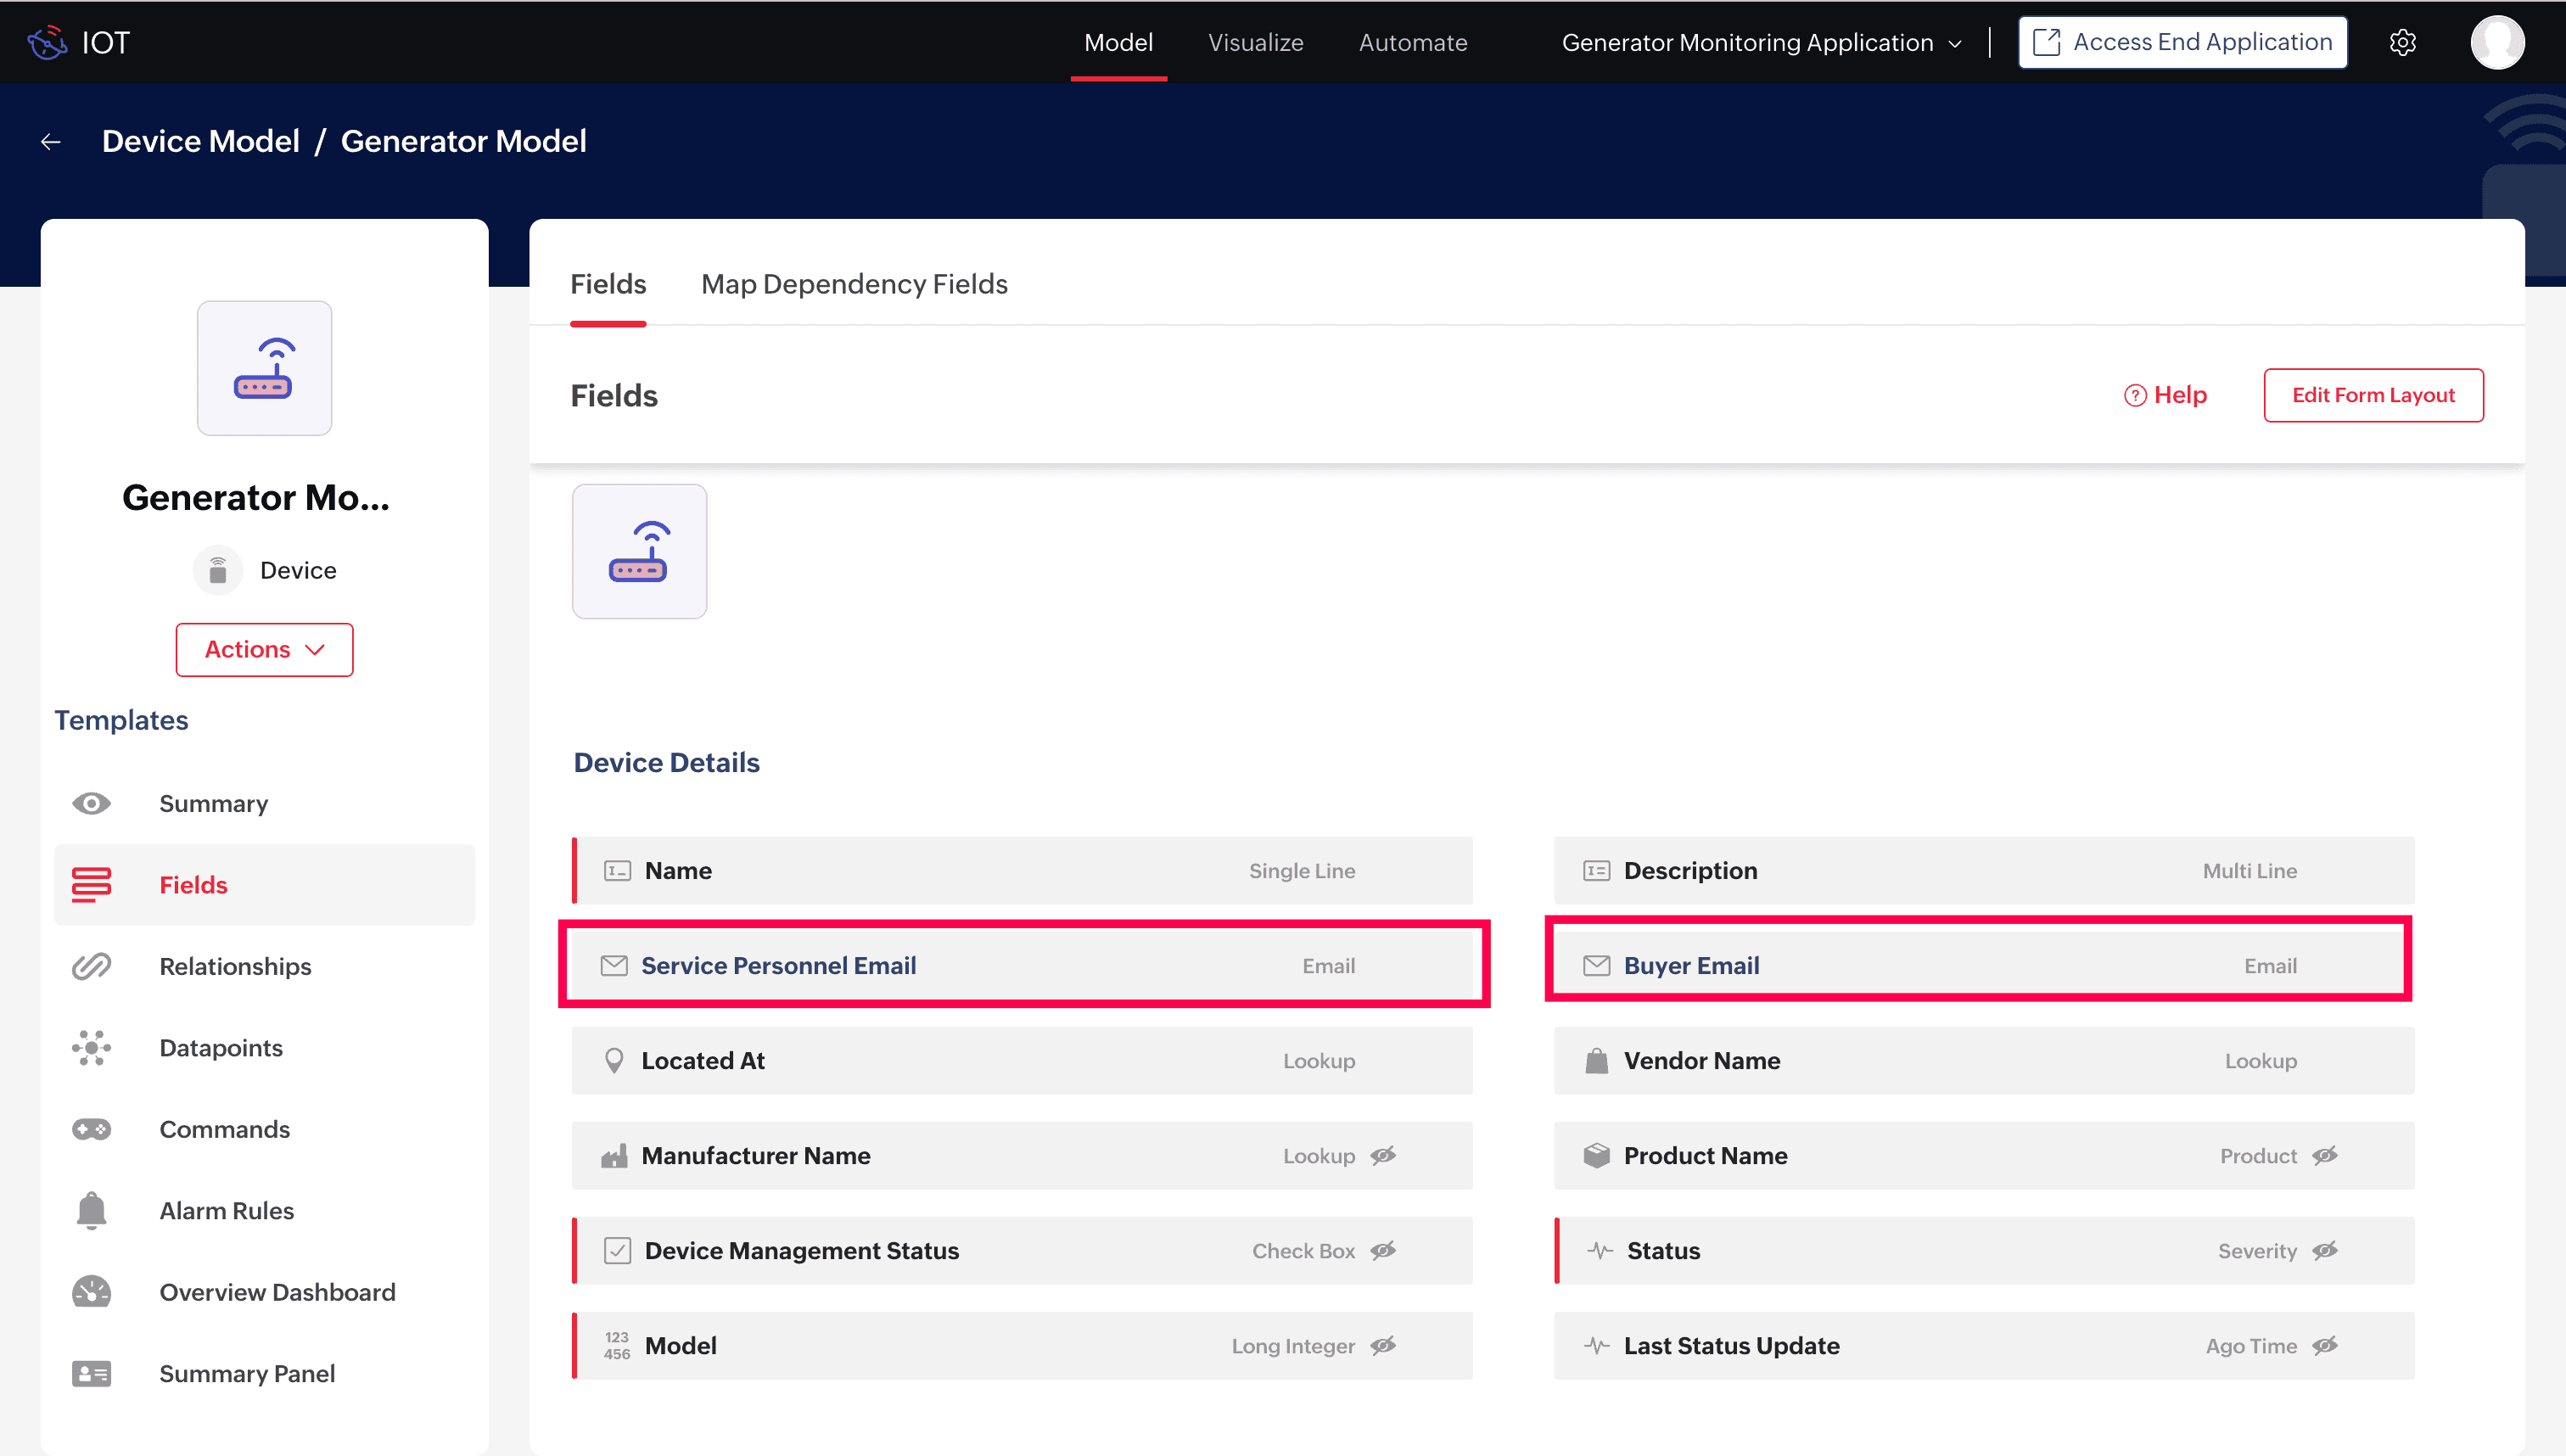Toggle visibility eye on Last Status Update
Viewport: 2566px width, 1456px height.
click(x=2325, y=1345)
